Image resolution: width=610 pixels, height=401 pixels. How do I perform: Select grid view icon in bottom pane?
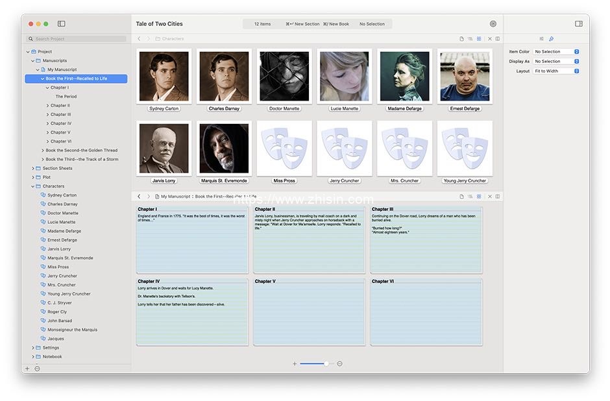(479, 197)
